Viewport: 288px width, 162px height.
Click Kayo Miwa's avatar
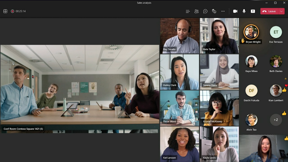251,61
